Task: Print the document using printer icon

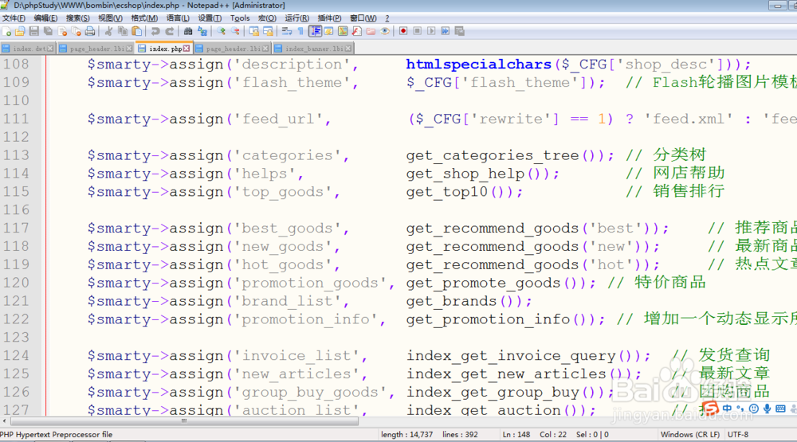Action: tap(90, 31)
